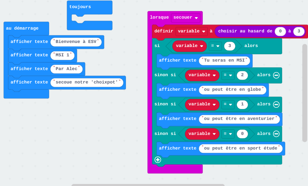Edit comparison value 0 in the sinon si condition
Viewport: 308px width, 186px height.
pyautogui.click(x=243, y=134)
